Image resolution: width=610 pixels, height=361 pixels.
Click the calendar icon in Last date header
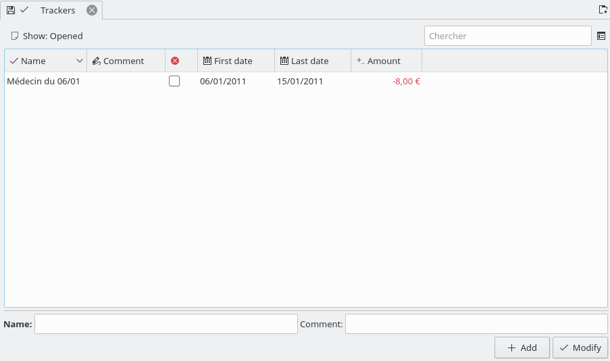(x=284, y=61)
